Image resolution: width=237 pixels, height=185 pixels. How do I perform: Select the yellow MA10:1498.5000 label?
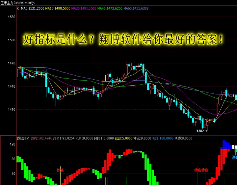tap(58, 9)
